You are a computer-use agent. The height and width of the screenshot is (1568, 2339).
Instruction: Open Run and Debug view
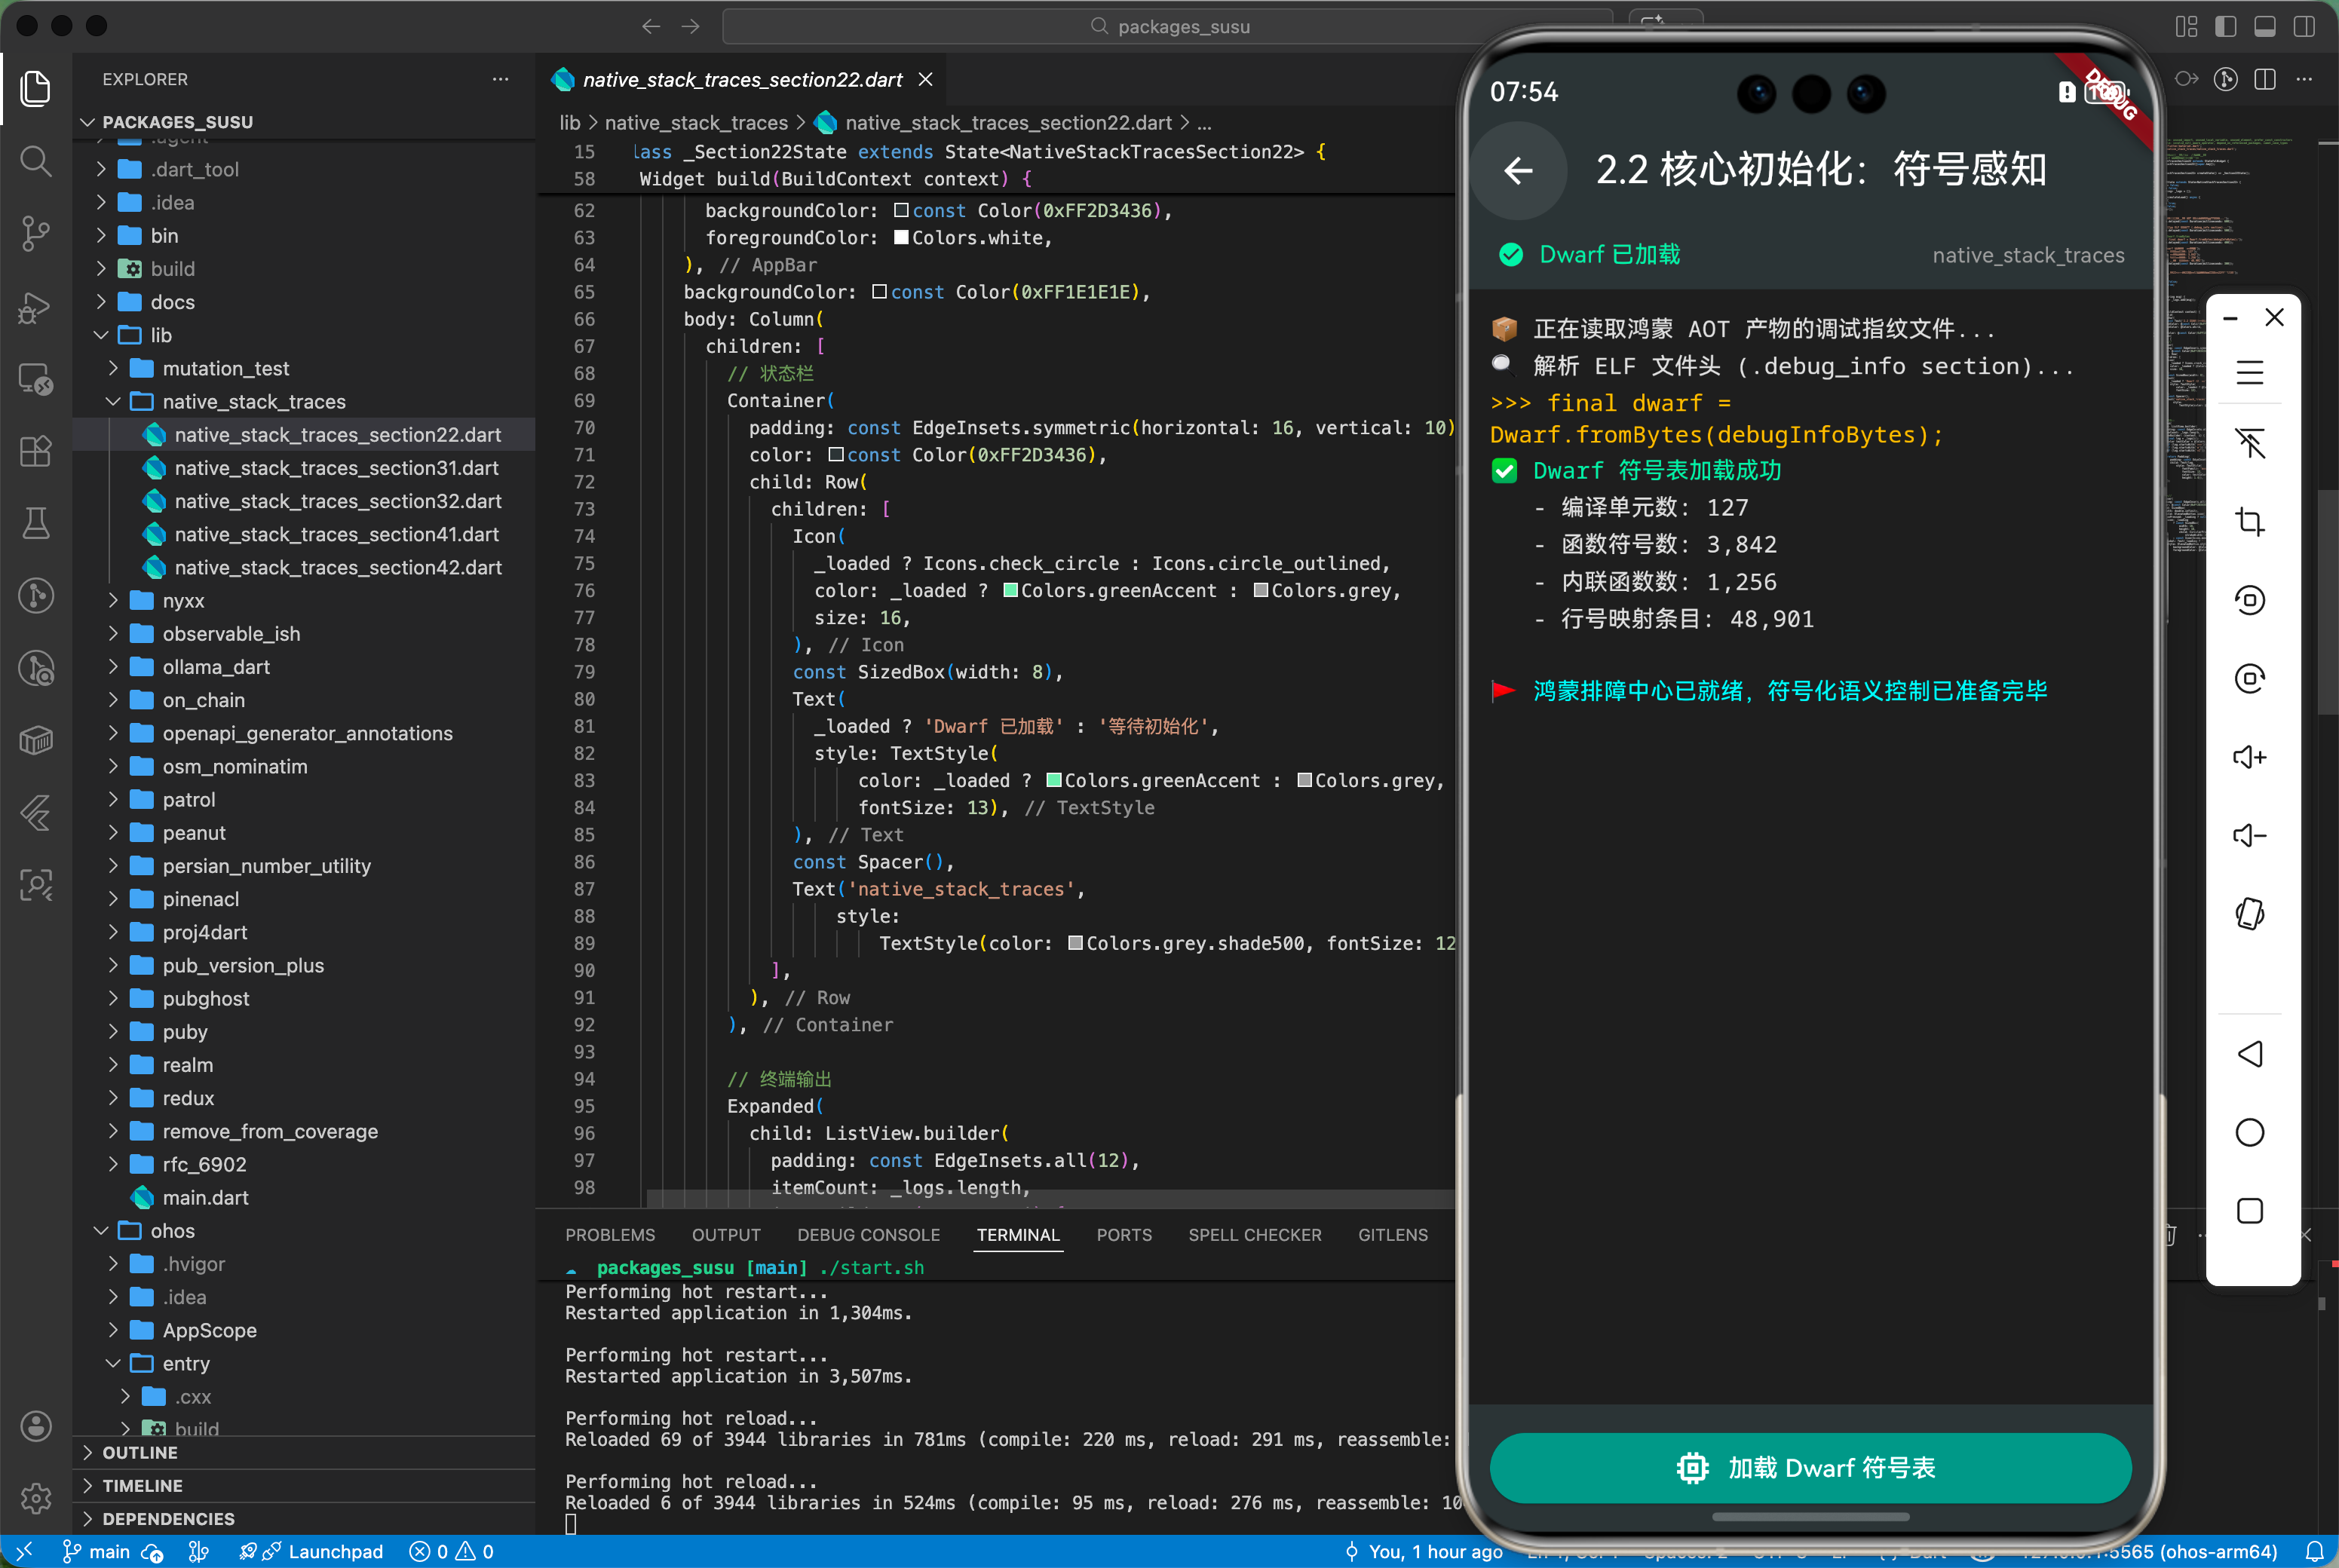[36, 307]
